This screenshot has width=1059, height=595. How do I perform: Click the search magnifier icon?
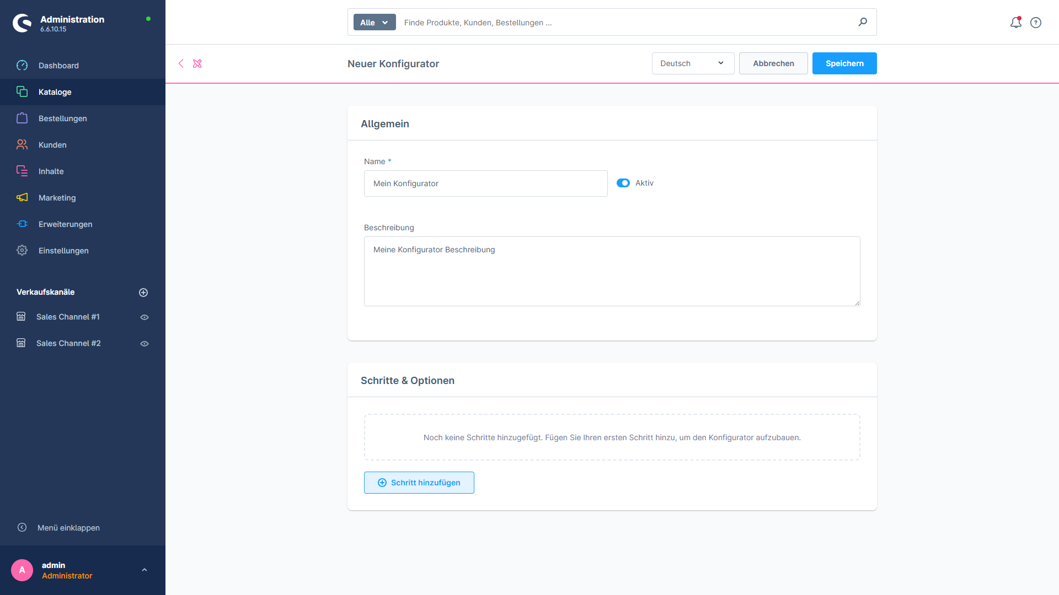[863, 22]
